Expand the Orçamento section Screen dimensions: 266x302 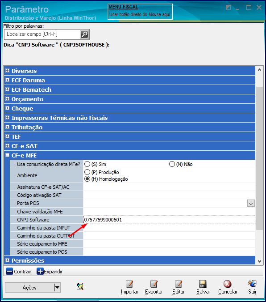pyautogui.click(x=7, y=99)
